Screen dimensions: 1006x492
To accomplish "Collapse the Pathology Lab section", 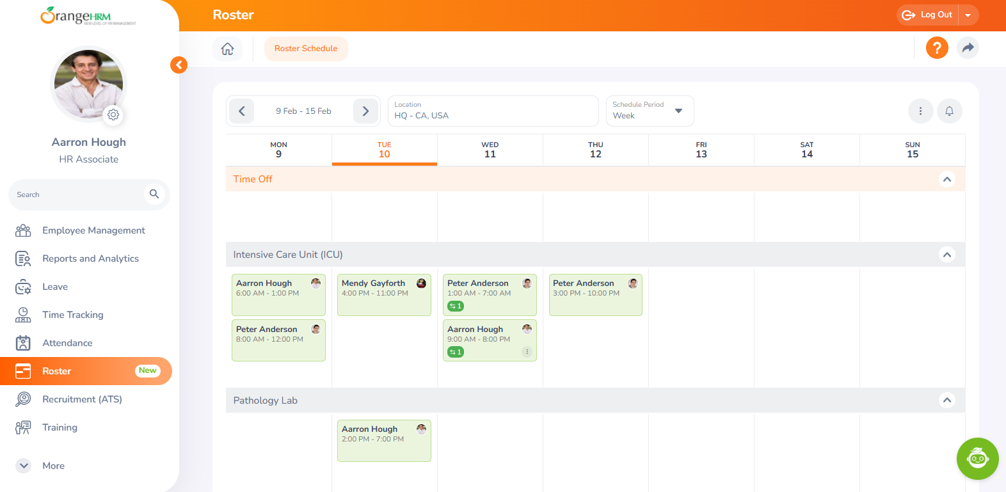I will (x=946, y=401).
